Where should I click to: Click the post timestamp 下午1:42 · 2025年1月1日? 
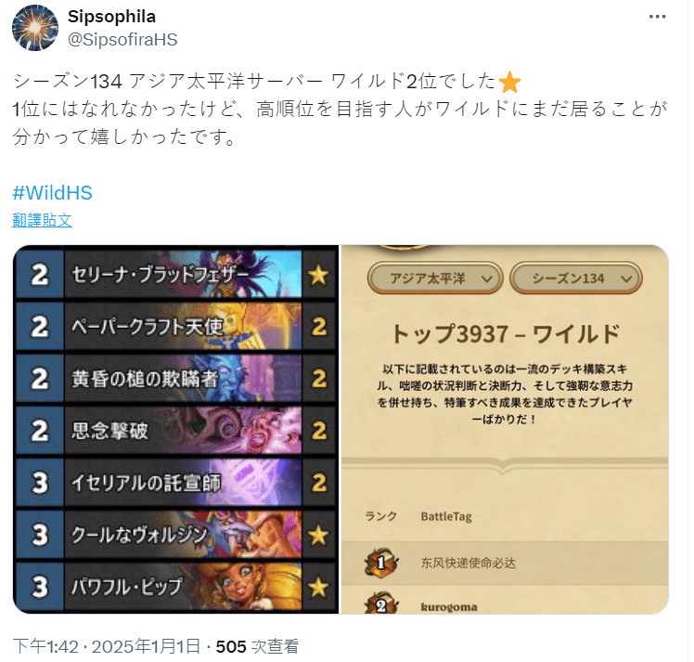tap(106, 646)
